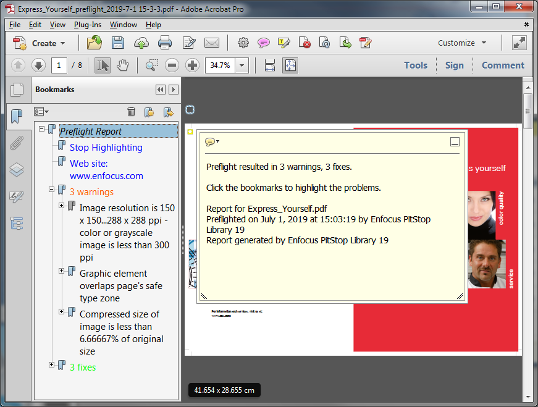Image resolution: width=538 pixels, height=407 pixels.
Task: Open the Attachments paperclip panel
Action: pyautogui.click(x=17, y=144)
